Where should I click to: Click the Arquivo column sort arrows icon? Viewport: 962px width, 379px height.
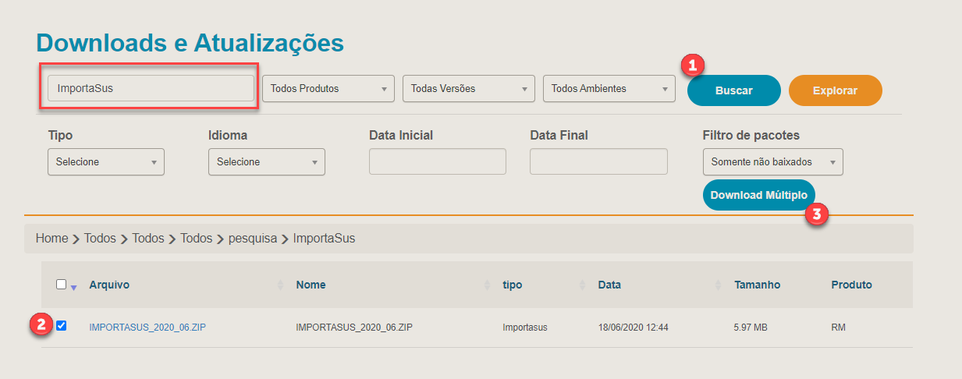coord(281,285)
